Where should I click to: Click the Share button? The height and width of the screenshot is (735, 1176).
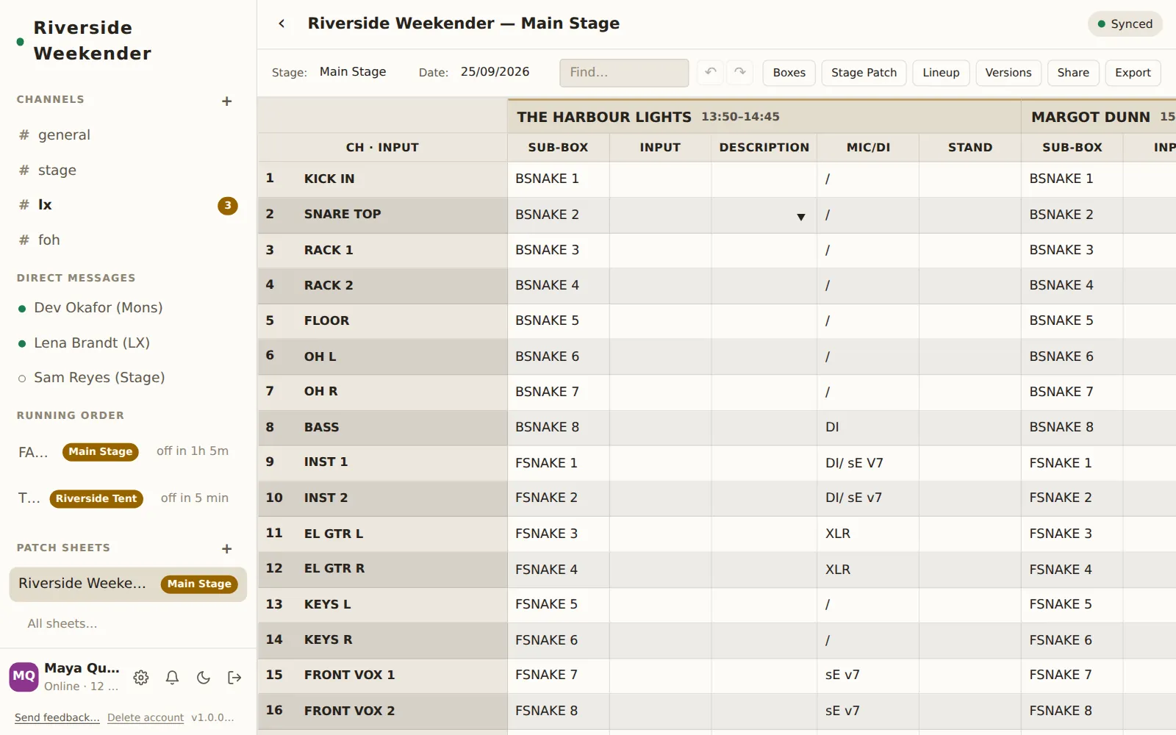[1073, 73]
